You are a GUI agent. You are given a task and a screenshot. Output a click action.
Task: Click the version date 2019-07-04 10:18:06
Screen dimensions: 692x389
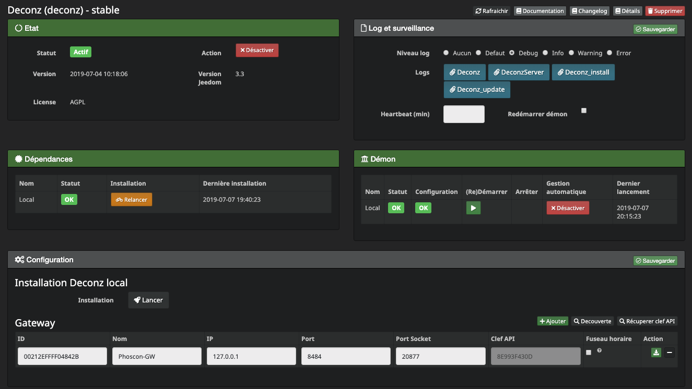pos(99,74)
